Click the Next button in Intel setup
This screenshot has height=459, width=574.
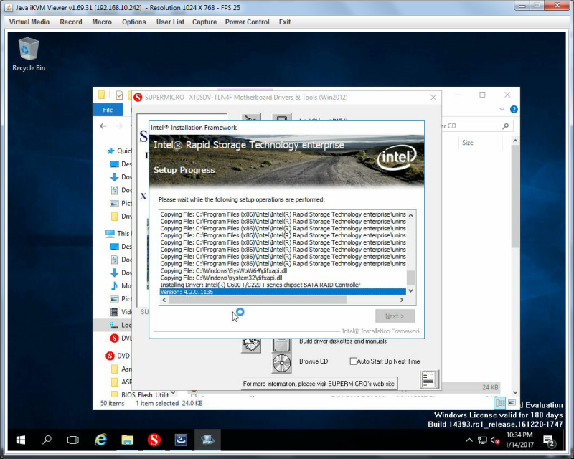pos(395,316)
